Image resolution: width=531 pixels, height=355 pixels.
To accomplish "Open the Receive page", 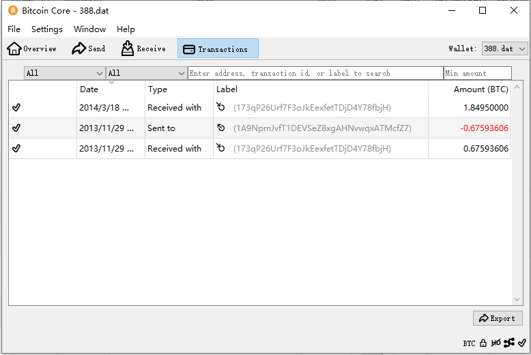I will pyautogui.click(x=143, y=48).
